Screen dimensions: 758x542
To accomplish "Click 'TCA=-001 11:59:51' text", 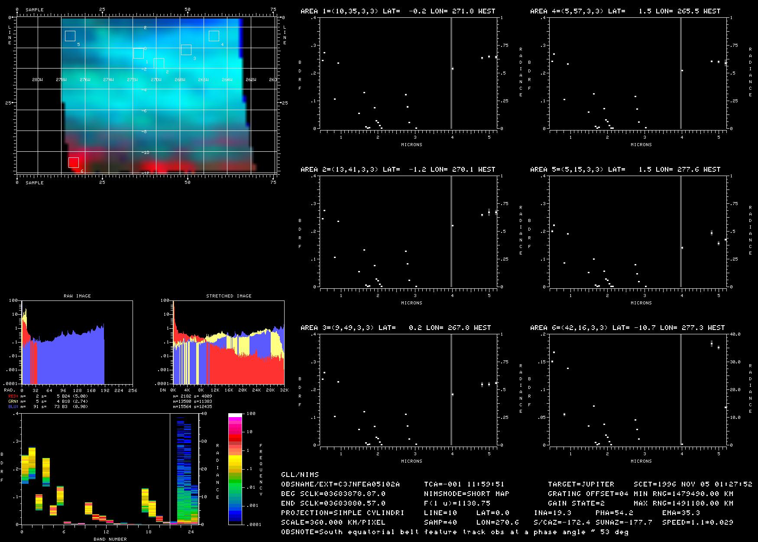I will tap(464, 484).
